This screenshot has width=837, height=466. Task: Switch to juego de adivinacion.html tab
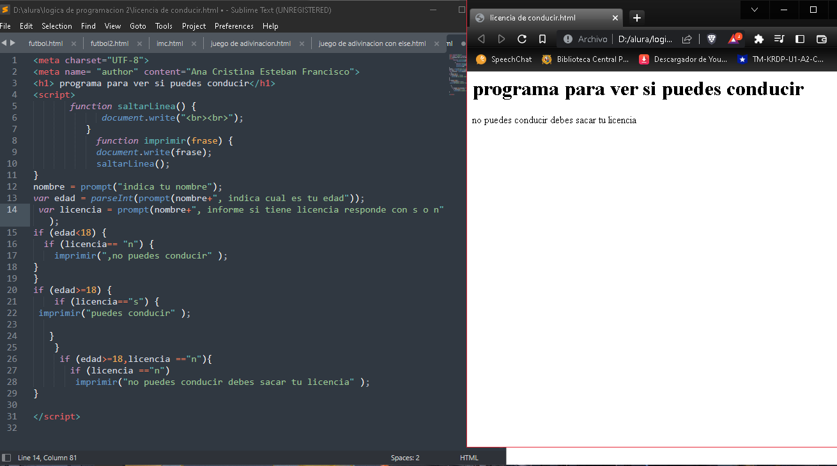(250, 43)
